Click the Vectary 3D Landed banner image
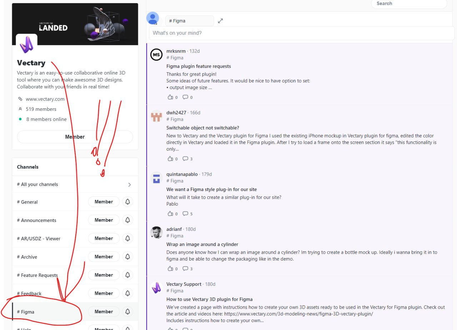This screenshot has height=330, width=457. (x=75, y=24)
